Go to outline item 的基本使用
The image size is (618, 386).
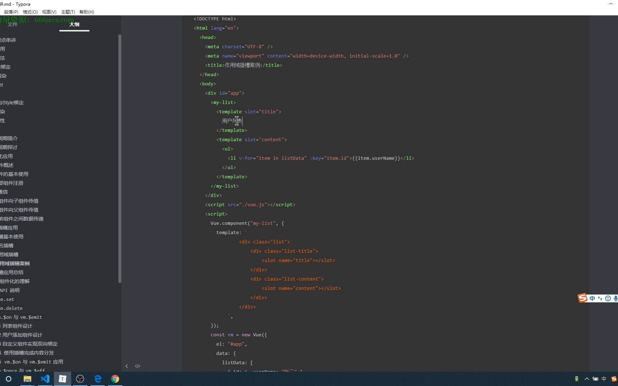(x=14, y=174)
